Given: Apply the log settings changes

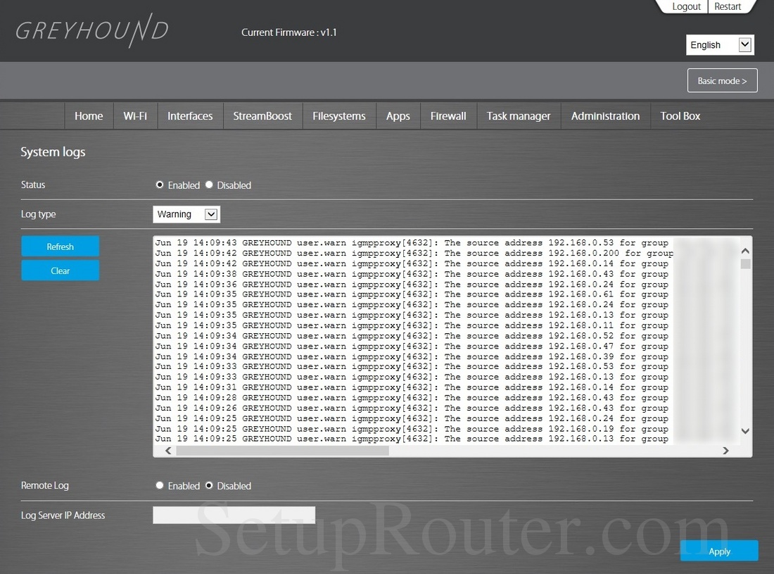Looking at the screenshot, I should click(719, 551).
